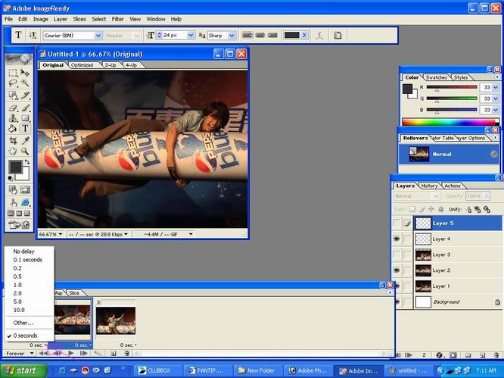Open the font family dropdown Courier
504x378 pixels.
pos(98,36)
